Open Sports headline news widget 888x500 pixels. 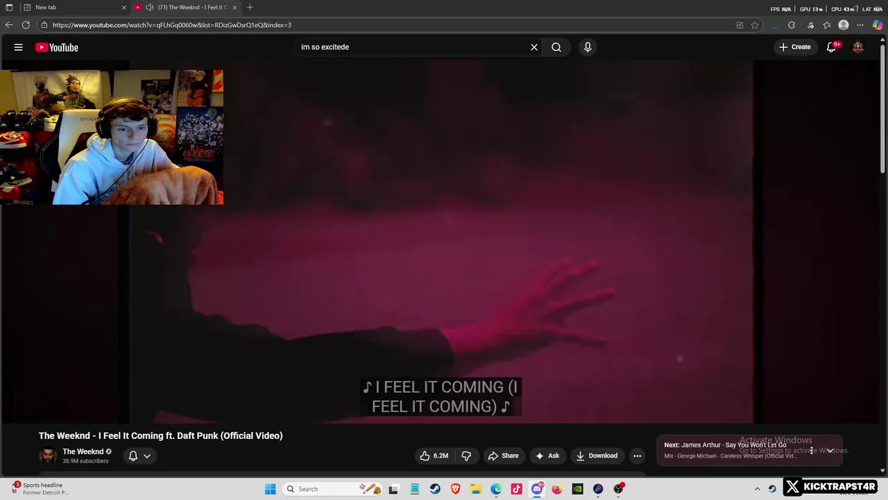pos(42,489)
